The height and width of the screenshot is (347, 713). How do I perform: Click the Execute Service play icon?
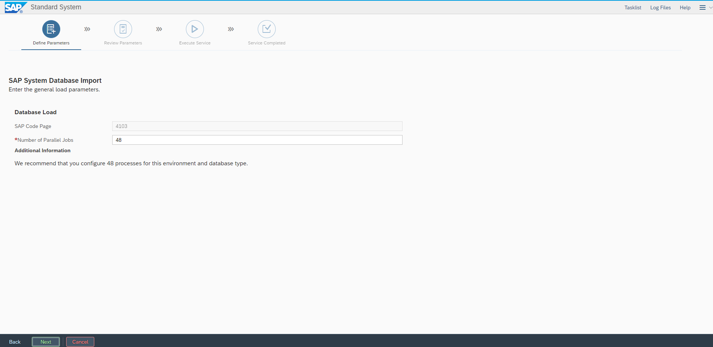click(195, 29)
